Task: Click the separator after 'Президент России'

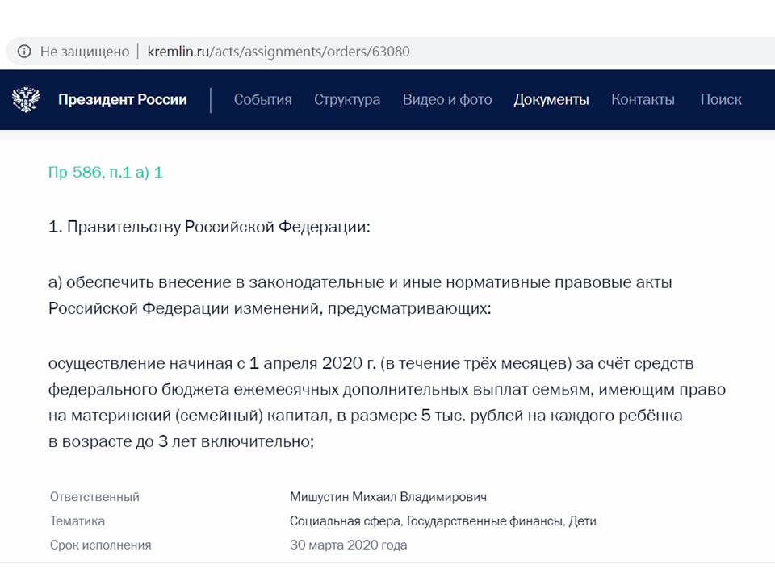Action: point(212,99)
